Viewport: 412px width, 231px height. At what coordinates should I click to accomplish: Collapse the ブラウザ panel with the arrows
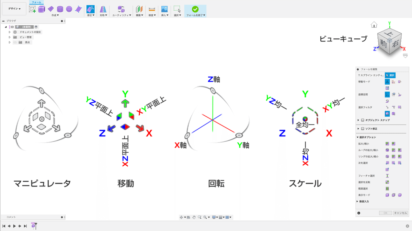tap(3, 21)
